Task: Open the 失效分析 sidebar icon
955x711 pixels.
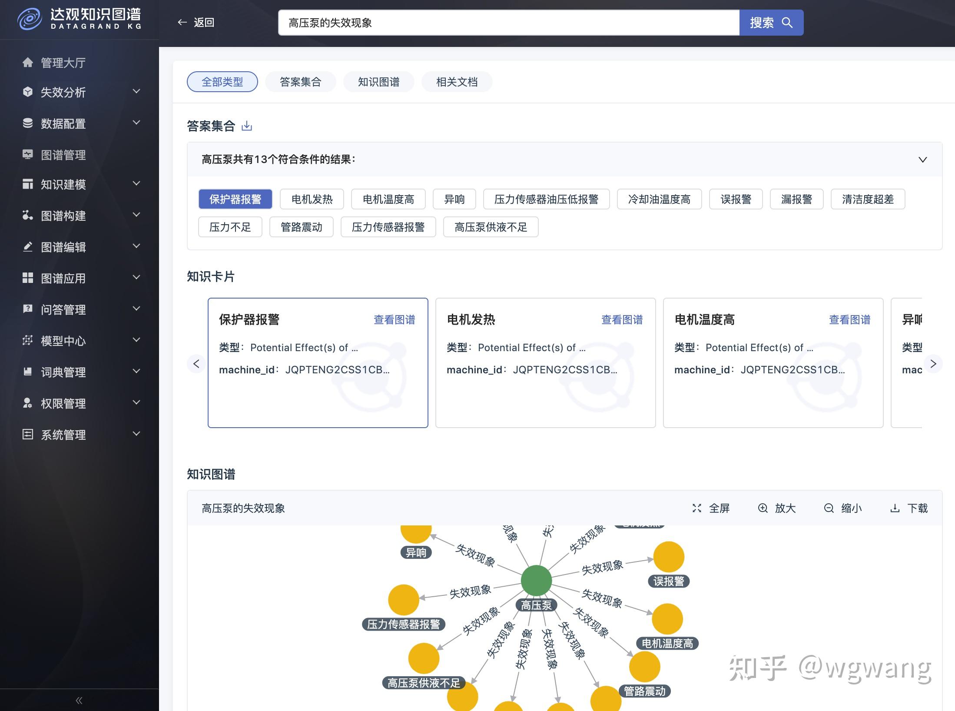Action: 27,92
